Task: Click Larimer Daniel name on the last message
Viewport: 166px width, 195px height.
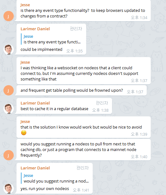Action: [x=35, y=168]
